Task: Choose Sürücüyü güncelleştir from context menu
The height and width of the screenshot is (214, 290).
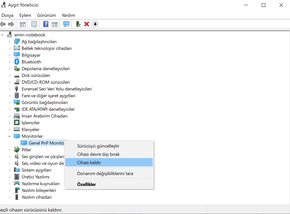Action: (x=109, y=146)
